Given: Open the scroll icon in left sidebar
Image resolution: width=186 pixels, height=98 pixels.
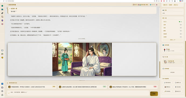Looking at the screenshot, I should 2,17.
